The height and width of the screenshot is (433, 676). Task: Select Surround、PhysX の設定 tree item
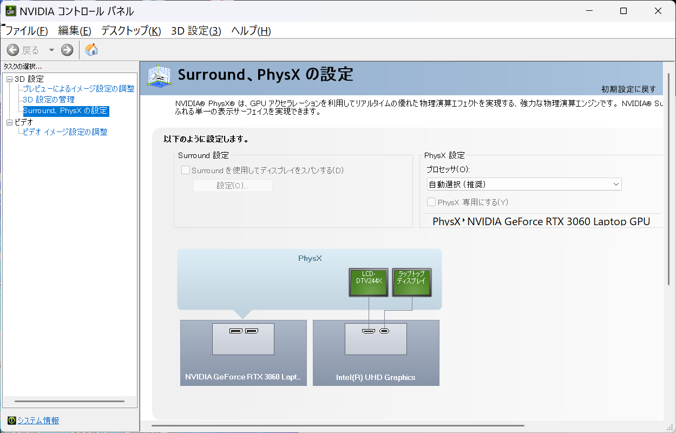click(65, 110)
